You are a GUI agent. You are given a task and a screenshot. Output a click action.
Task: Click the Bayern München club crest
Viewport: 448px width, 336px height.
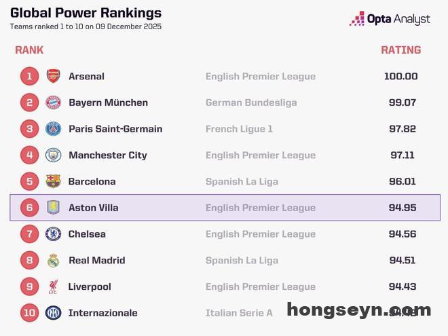click(53, 102)
